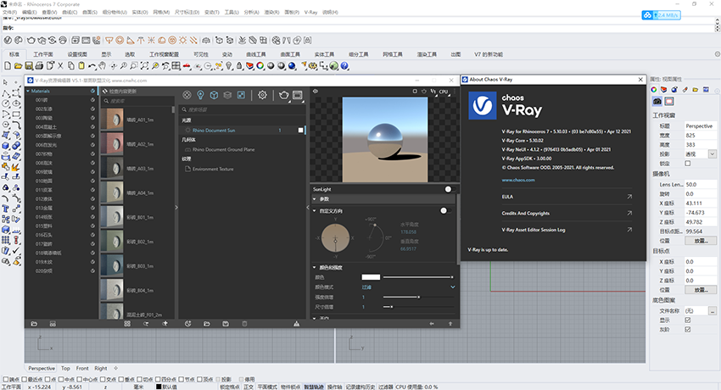The height and width of the screenshot is (390, 721).
Task: Click the teapot render icon in Asset Editor
Action: coord(283,95)
